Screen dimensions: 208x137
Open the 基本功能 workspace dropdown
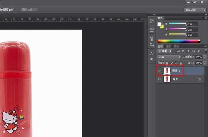[x=195, y=10]
